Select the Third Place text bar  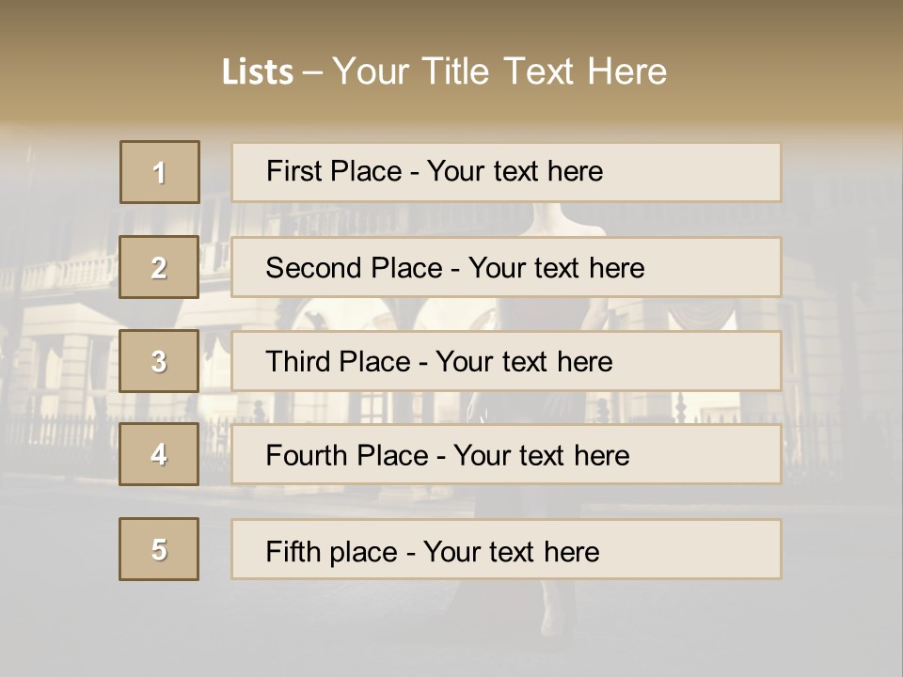tap(506, 361)
